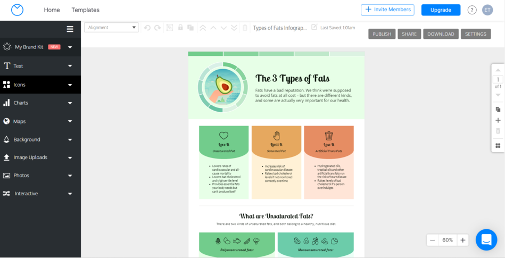Click bring to front double-chevron icon
The height and width of the screenshot is (258, 505).
203,28
